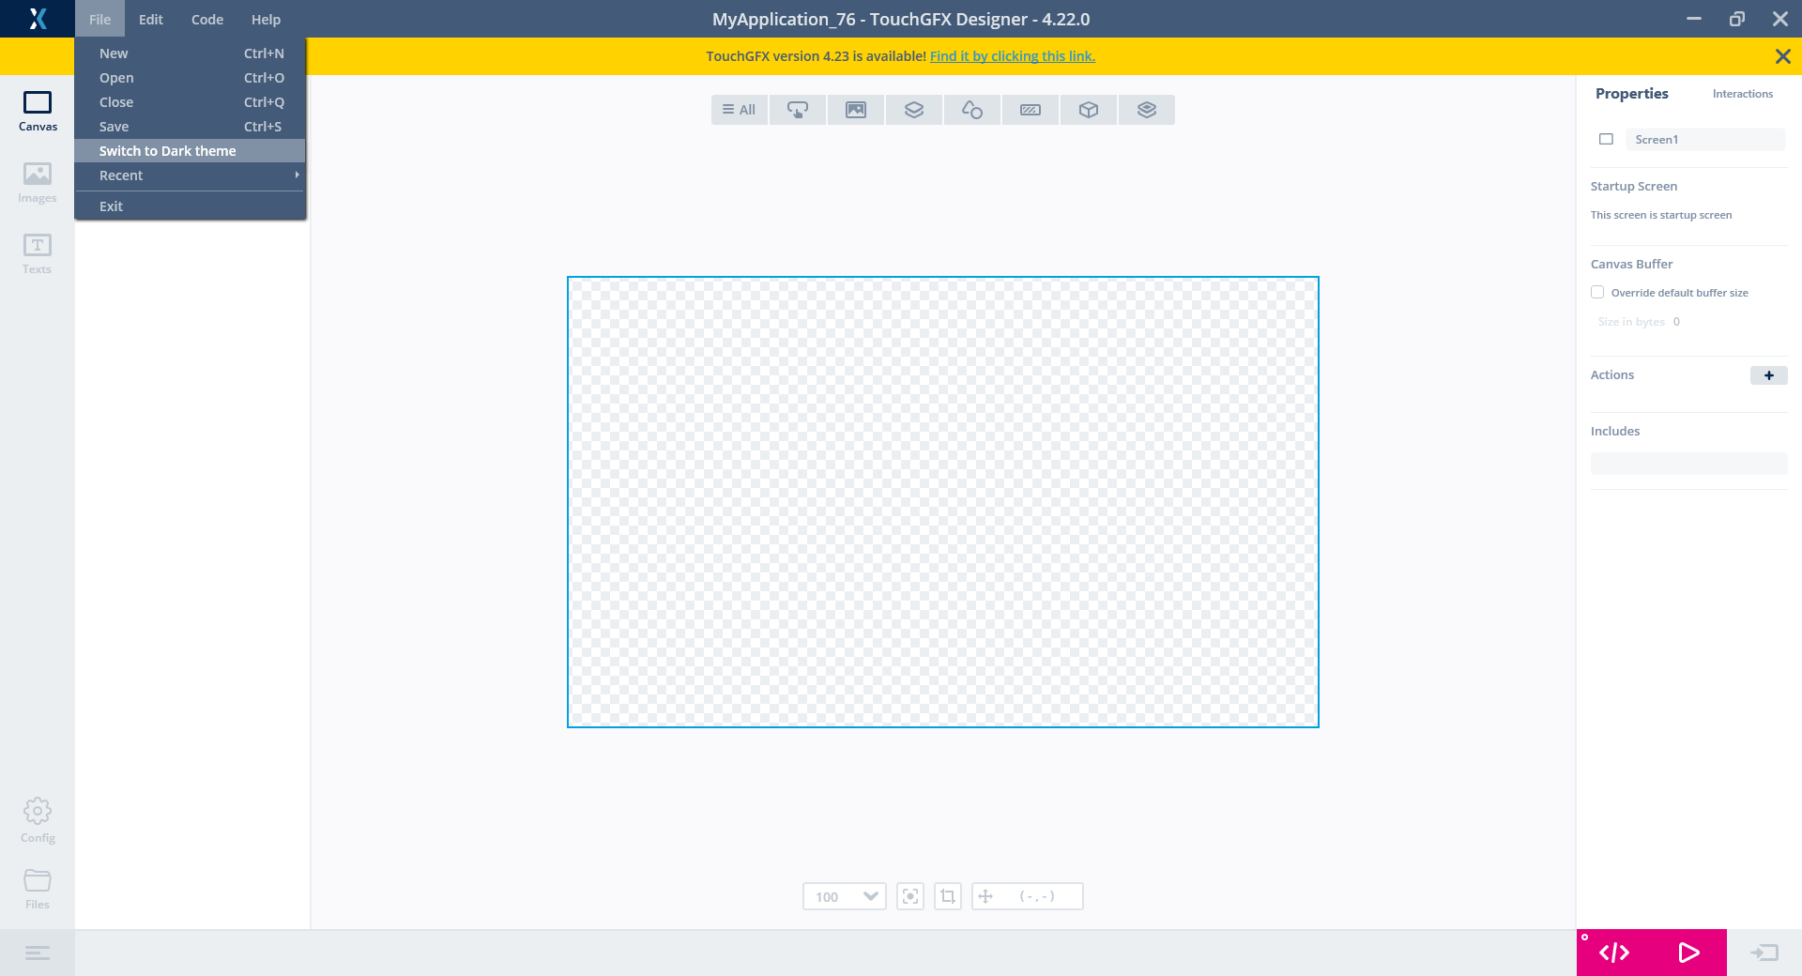1802x976 pixels.
Task: Run the simulator with play button
Action: point(1688,953)
